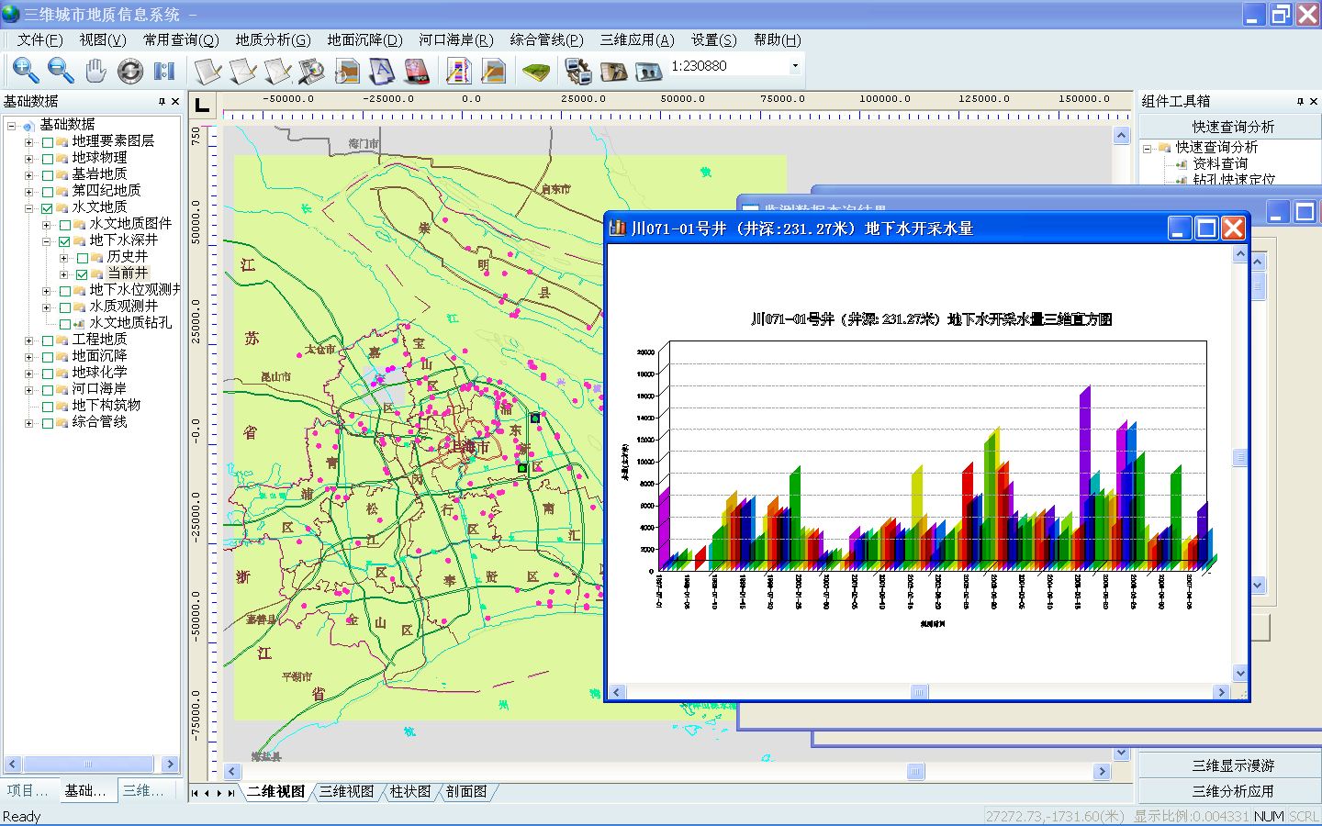1322x826 pixels.
Task: Open the map scale 1:230880 dropdown arrow
Action: coord(795,66)
